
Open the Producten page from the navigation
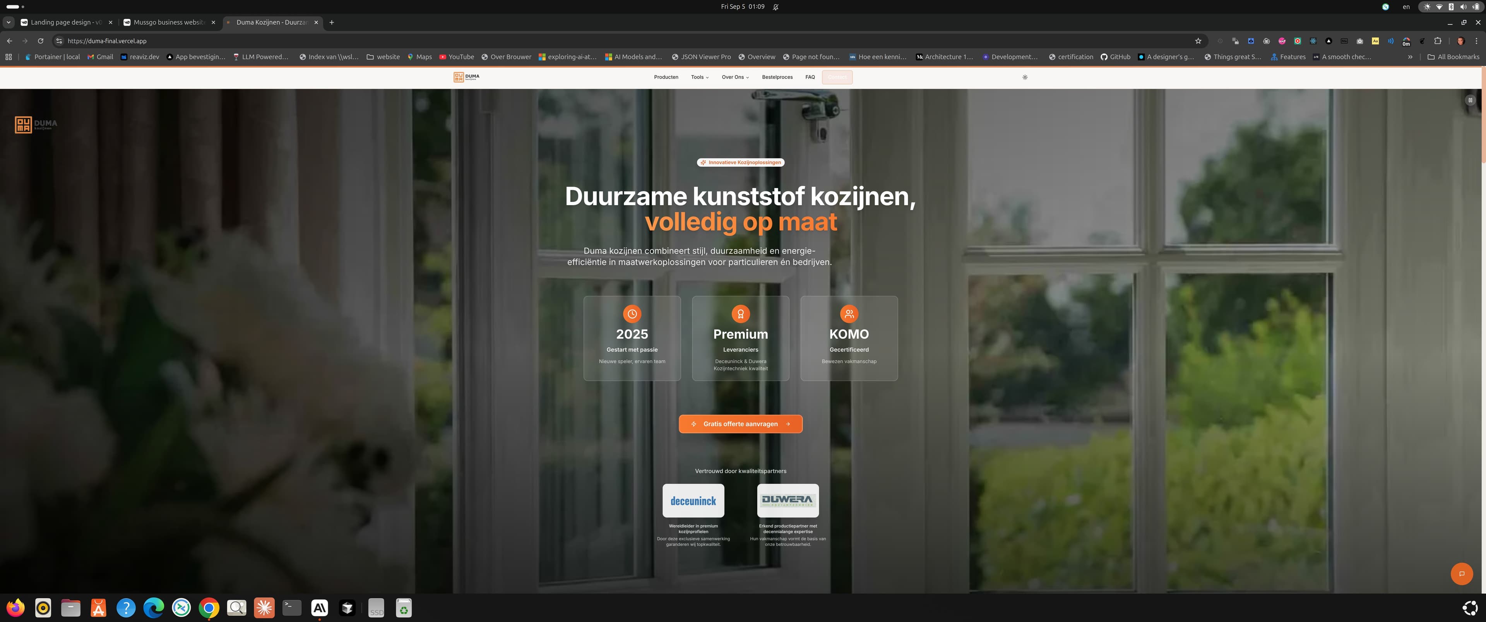[666, 77]
